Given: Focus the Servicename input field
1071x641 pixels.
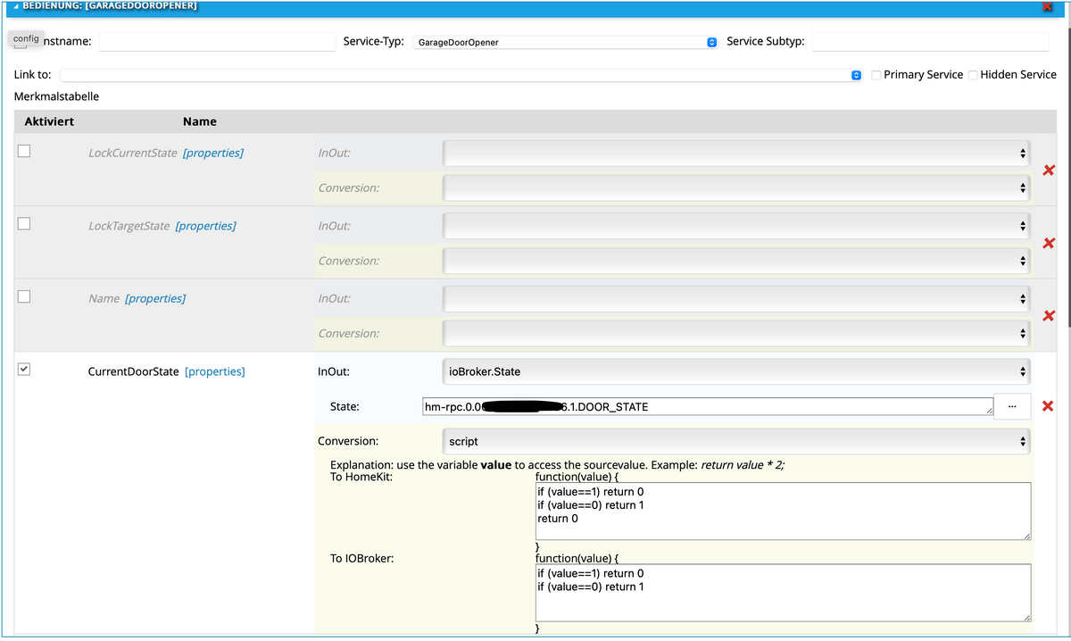Looking at the screenshot, I should tap(217, 42).
